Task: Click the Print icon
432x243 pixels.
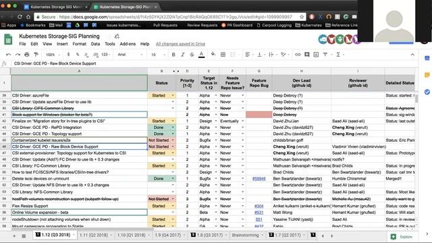Action: [27, 55]
